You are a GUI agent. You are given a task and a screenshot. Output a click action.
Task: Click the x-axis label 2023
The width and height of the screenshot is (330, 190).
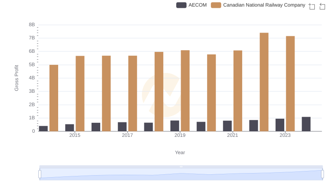pyautogui.click(x=285, y=135)
